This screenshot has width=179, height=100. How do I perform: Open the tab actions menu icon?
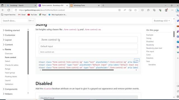click(2, 5)
